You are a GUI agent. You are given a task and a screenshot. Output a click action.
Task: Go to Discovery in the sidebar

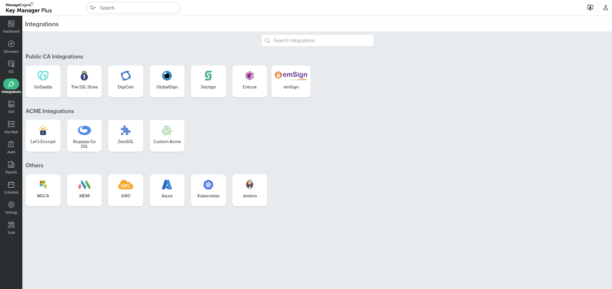[x=11, y=47]
